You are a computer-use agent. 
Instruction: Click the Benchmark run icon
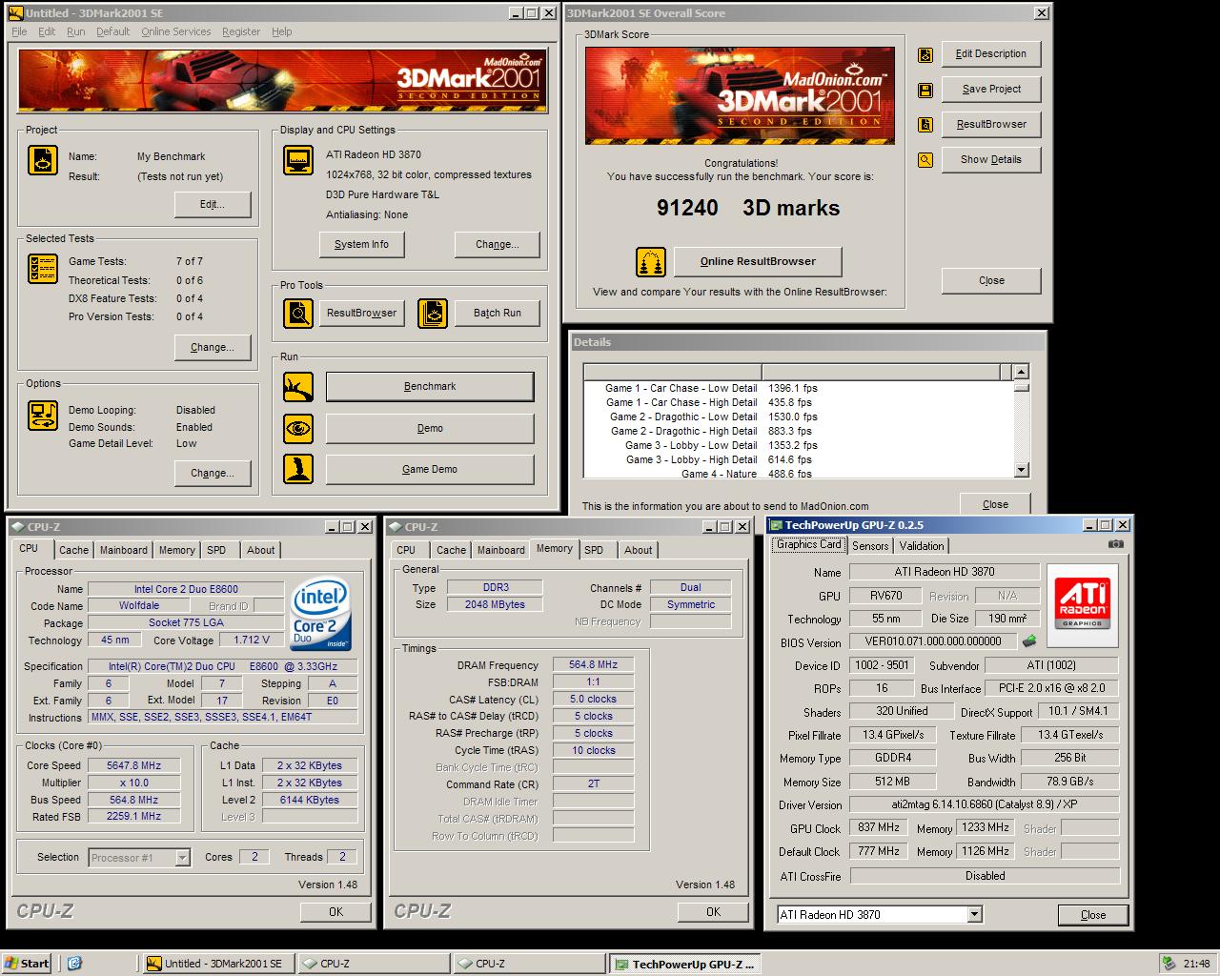coord(298,387)
